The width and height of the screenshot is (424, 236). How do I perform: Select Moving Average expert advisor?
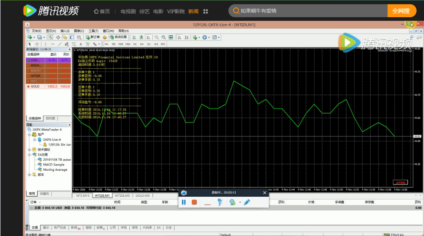click(55, 170)
